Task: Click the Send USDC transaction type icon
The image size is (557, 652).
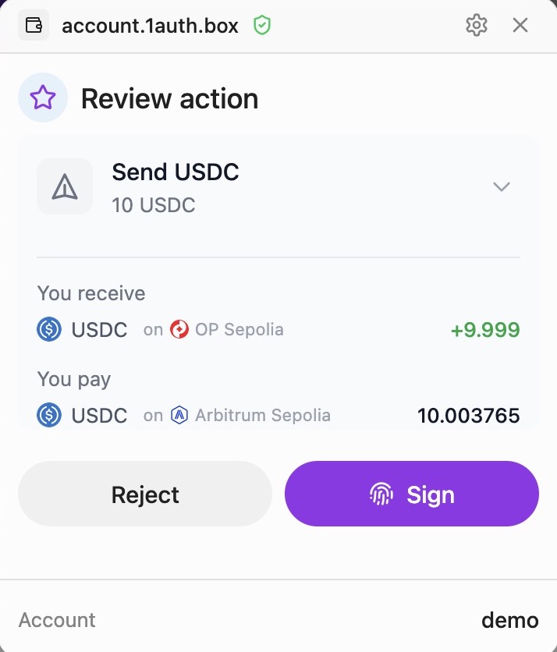Action: (64, 186)
